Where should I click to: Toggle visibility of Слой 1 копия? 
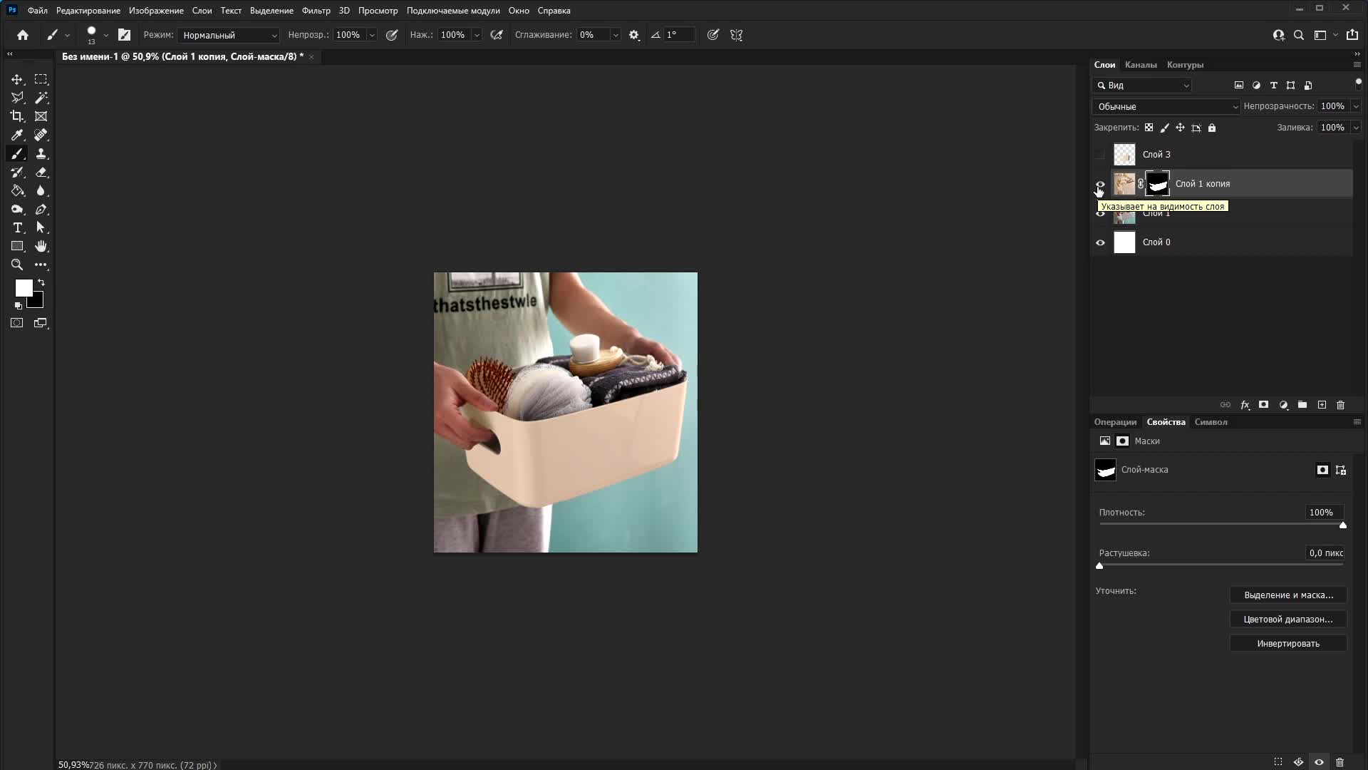pyautogui.click(x=1100, y=184)
